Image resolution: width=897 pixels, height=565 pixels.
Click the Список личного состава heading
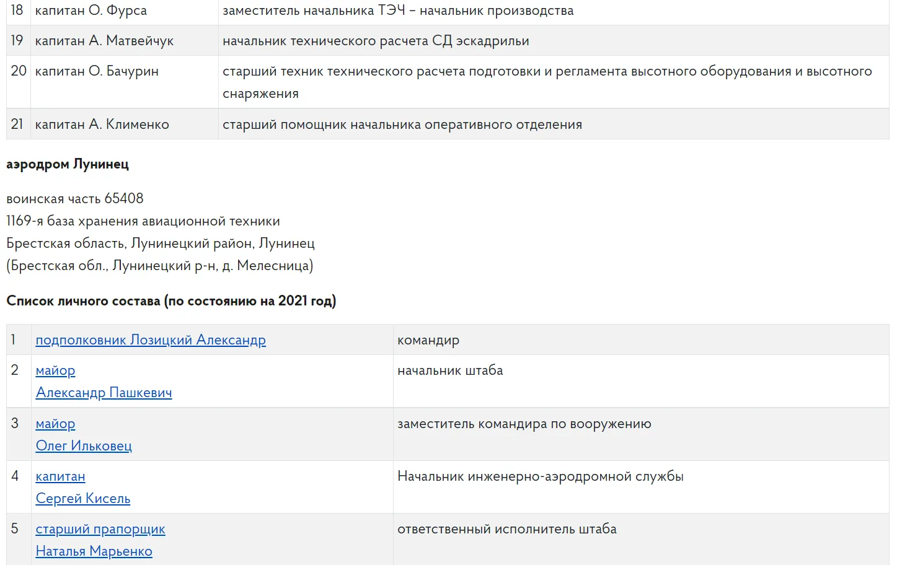coord(171,301)
